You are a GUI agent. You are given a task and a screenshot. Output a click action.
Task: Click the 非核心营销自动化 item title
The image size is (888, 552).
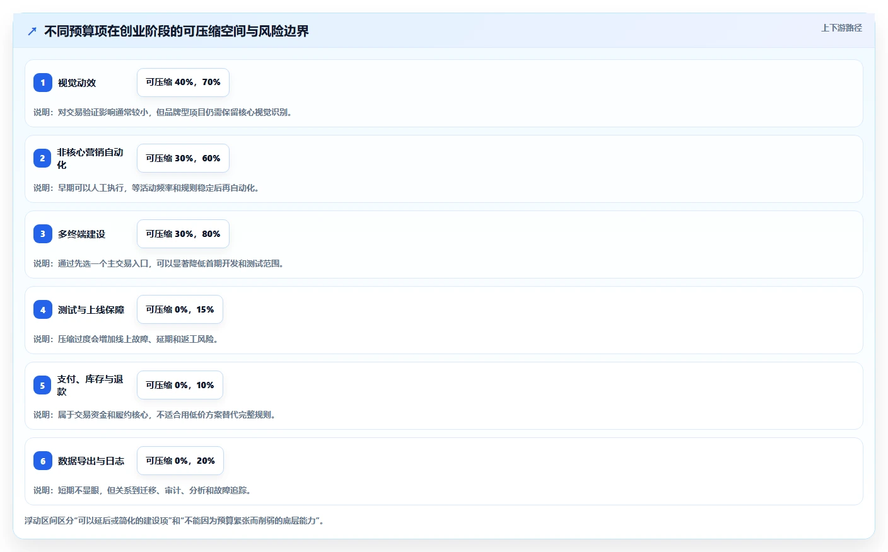(x=90, y=158)
